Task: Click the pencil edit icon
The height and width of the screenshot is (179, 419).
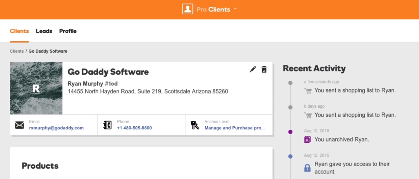Action: tap(253, 69)
